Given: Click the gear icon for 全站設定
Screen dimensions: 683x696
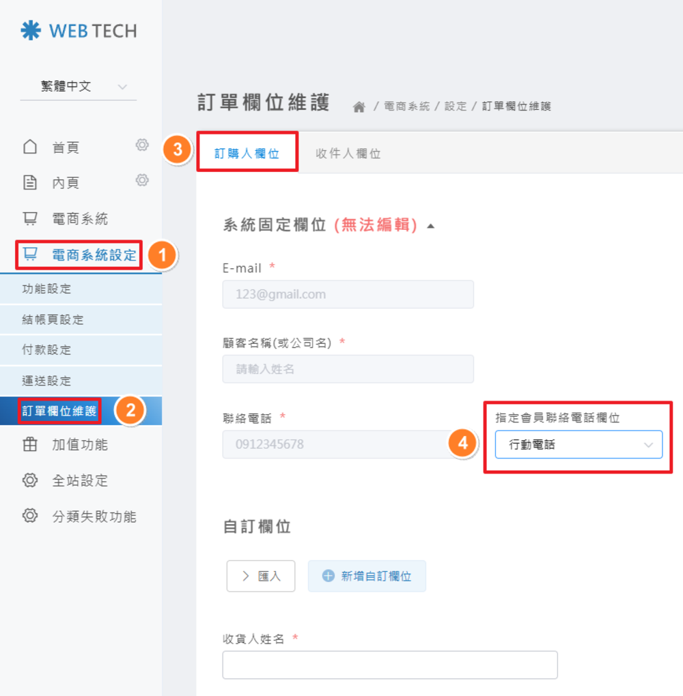Looking at the screenshot, I should pos(30,480).
